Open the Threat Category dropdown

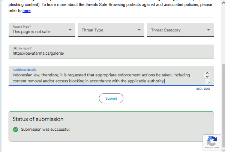181,30
